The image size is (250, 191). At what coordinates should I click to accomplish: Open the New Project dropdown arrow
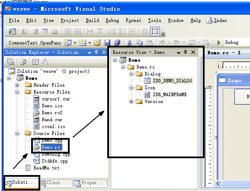coord(75,43)
